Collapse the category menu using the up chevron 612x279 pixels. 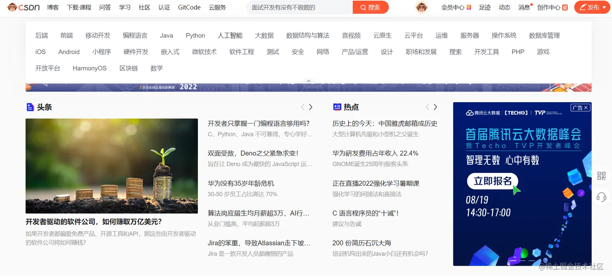pyautogui.click(x=308, y=80)
